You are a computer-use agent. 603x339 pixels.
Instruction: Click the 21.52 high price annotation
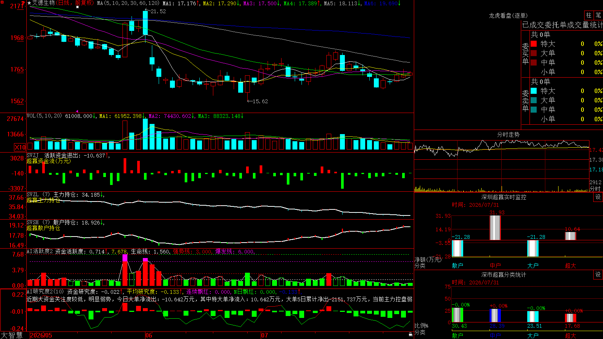coord(158,11)
